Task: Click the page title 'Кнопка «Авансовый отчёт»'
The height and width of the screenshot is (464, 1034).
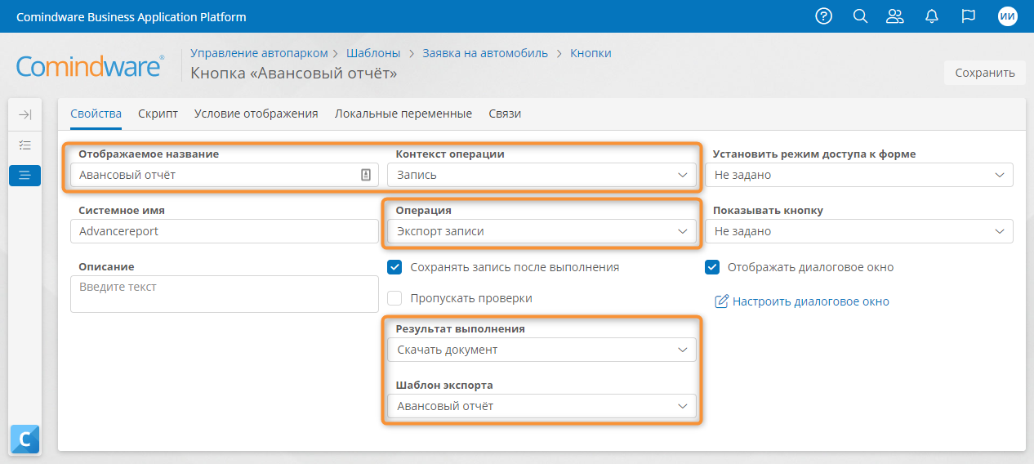Action: 294,74
